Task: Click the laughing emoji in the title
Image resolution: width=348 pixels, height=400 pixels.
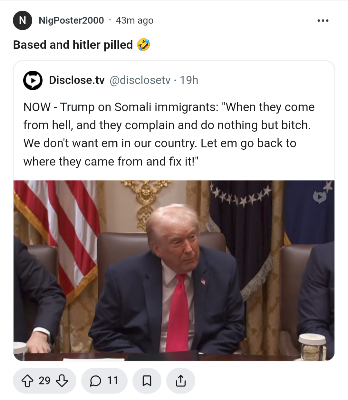Action: [x=143, y=45]
